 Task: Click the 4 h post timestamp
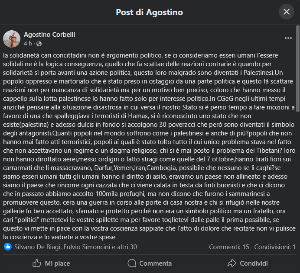tap(28, 44)
